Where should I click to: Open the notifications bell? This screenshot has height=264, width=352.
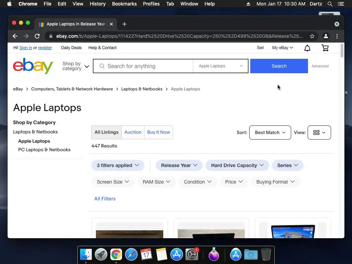point(307,48)
